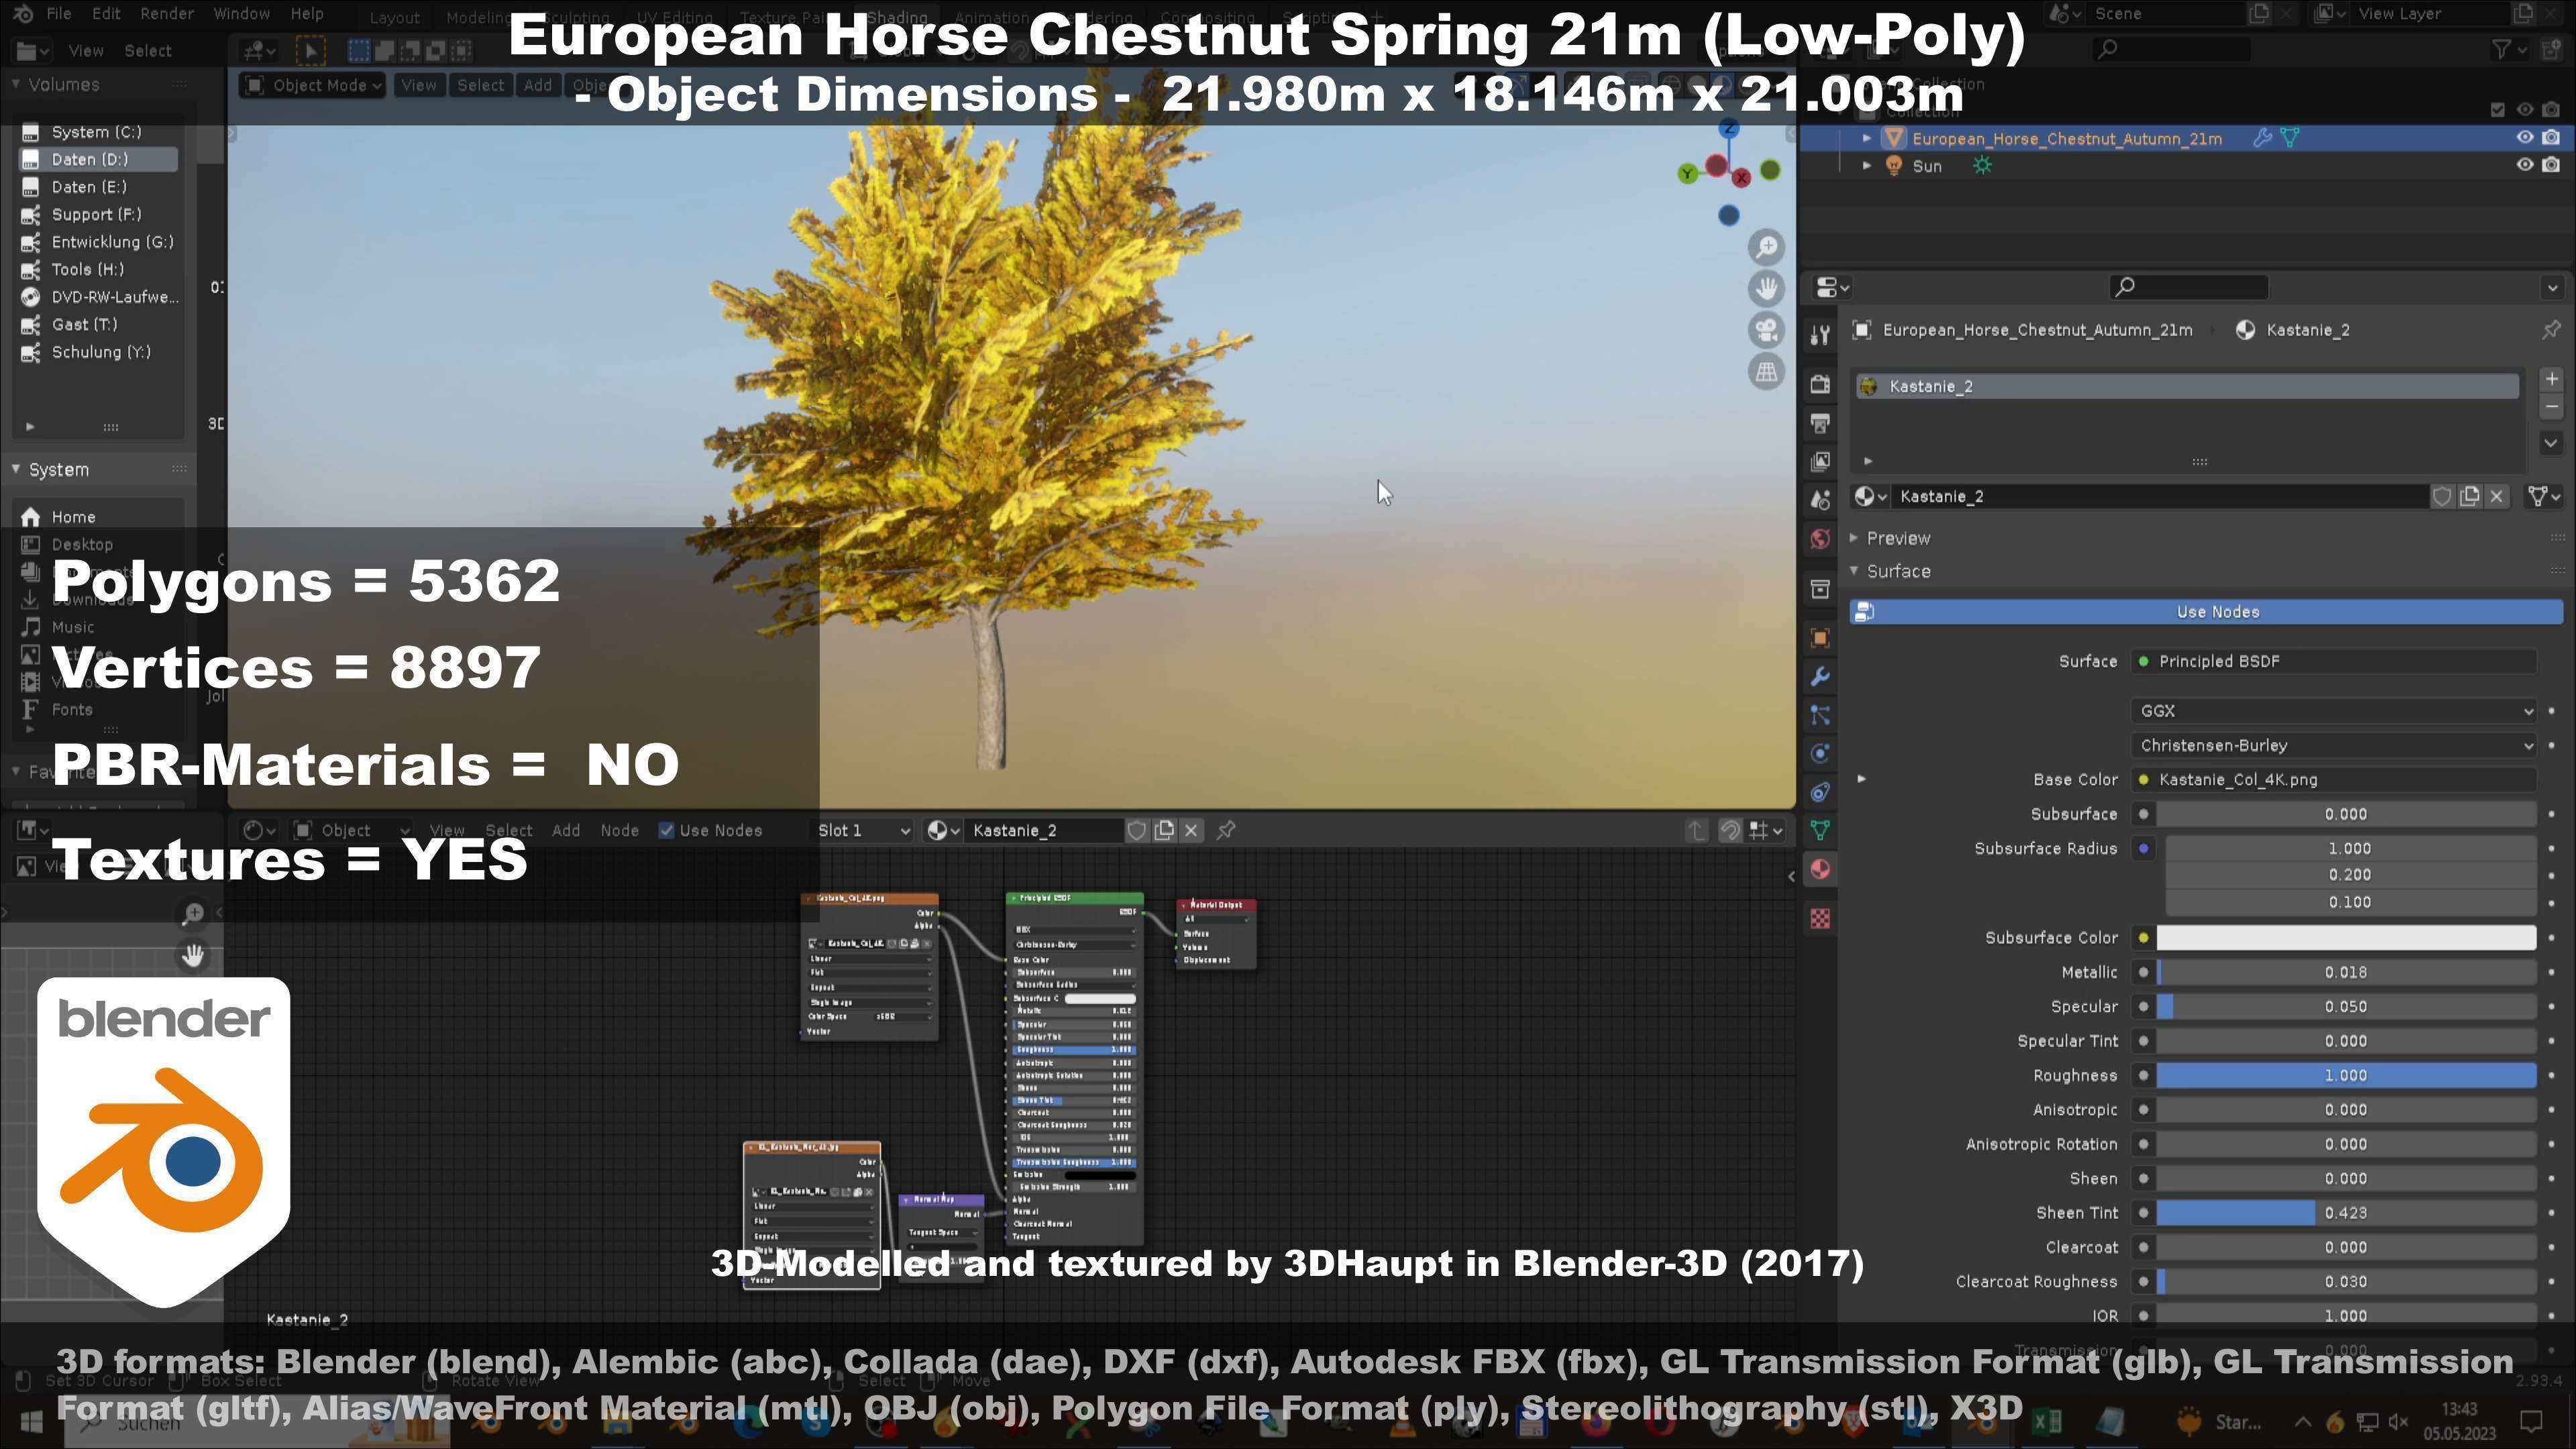Select Daten (D:) volume in file browser
Image resolution: width=2576 pixels, height=1449 pixels.
(98, 160)
